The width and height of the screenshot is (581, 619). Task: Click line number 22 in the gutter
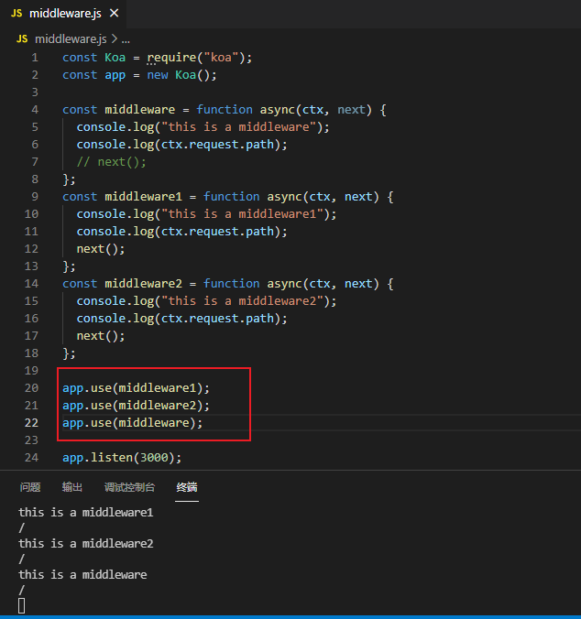[31, 423]
